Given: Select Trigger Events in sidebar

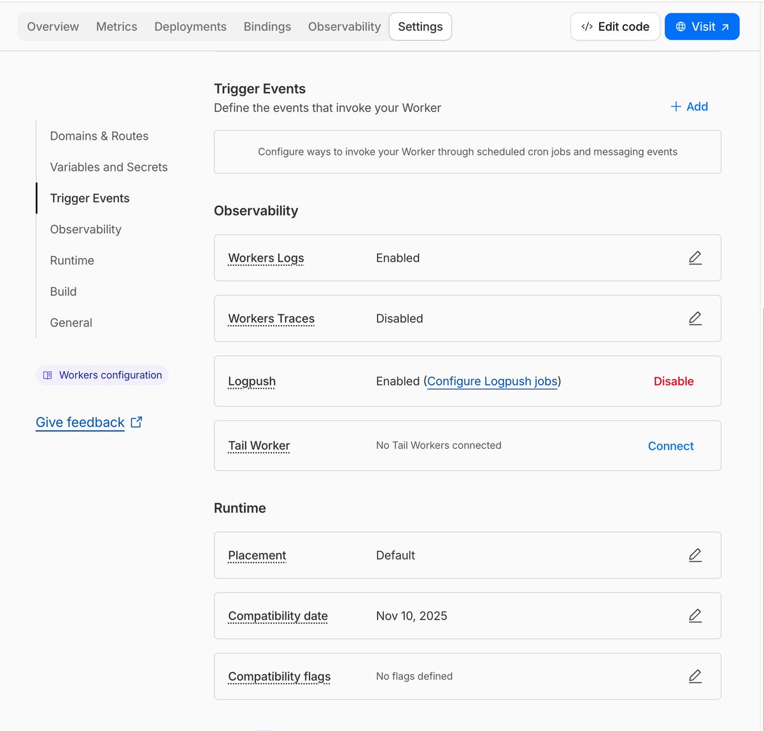Looking at the screenshot, I should [90, 198].
